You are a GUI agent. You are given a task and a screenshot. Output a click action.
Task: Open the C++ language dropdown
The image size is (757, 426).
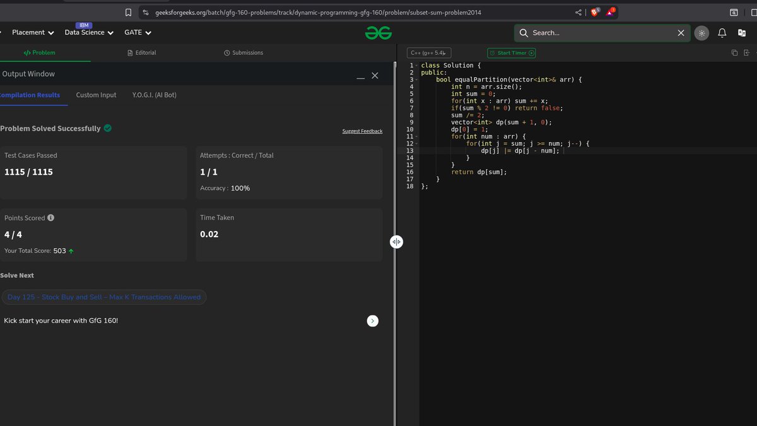pos(429,53)
